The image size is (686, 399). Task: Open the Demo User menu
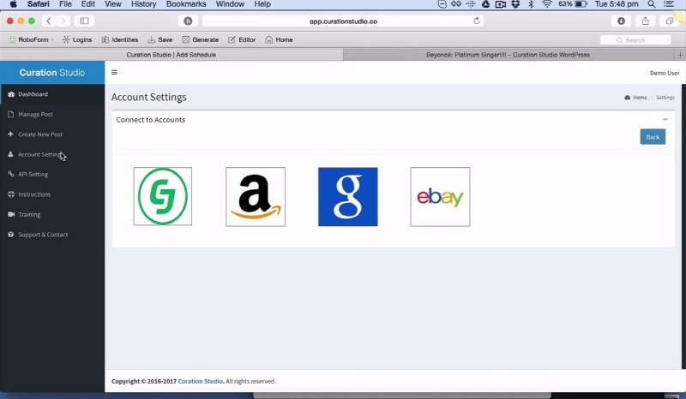664,73
